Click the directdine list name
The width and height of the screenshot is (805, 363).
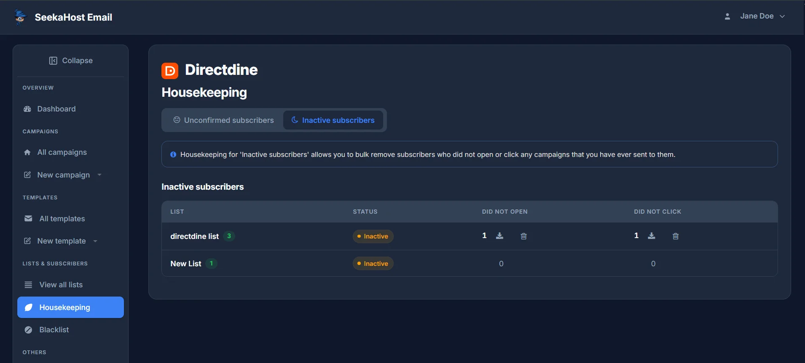(195, 236)
